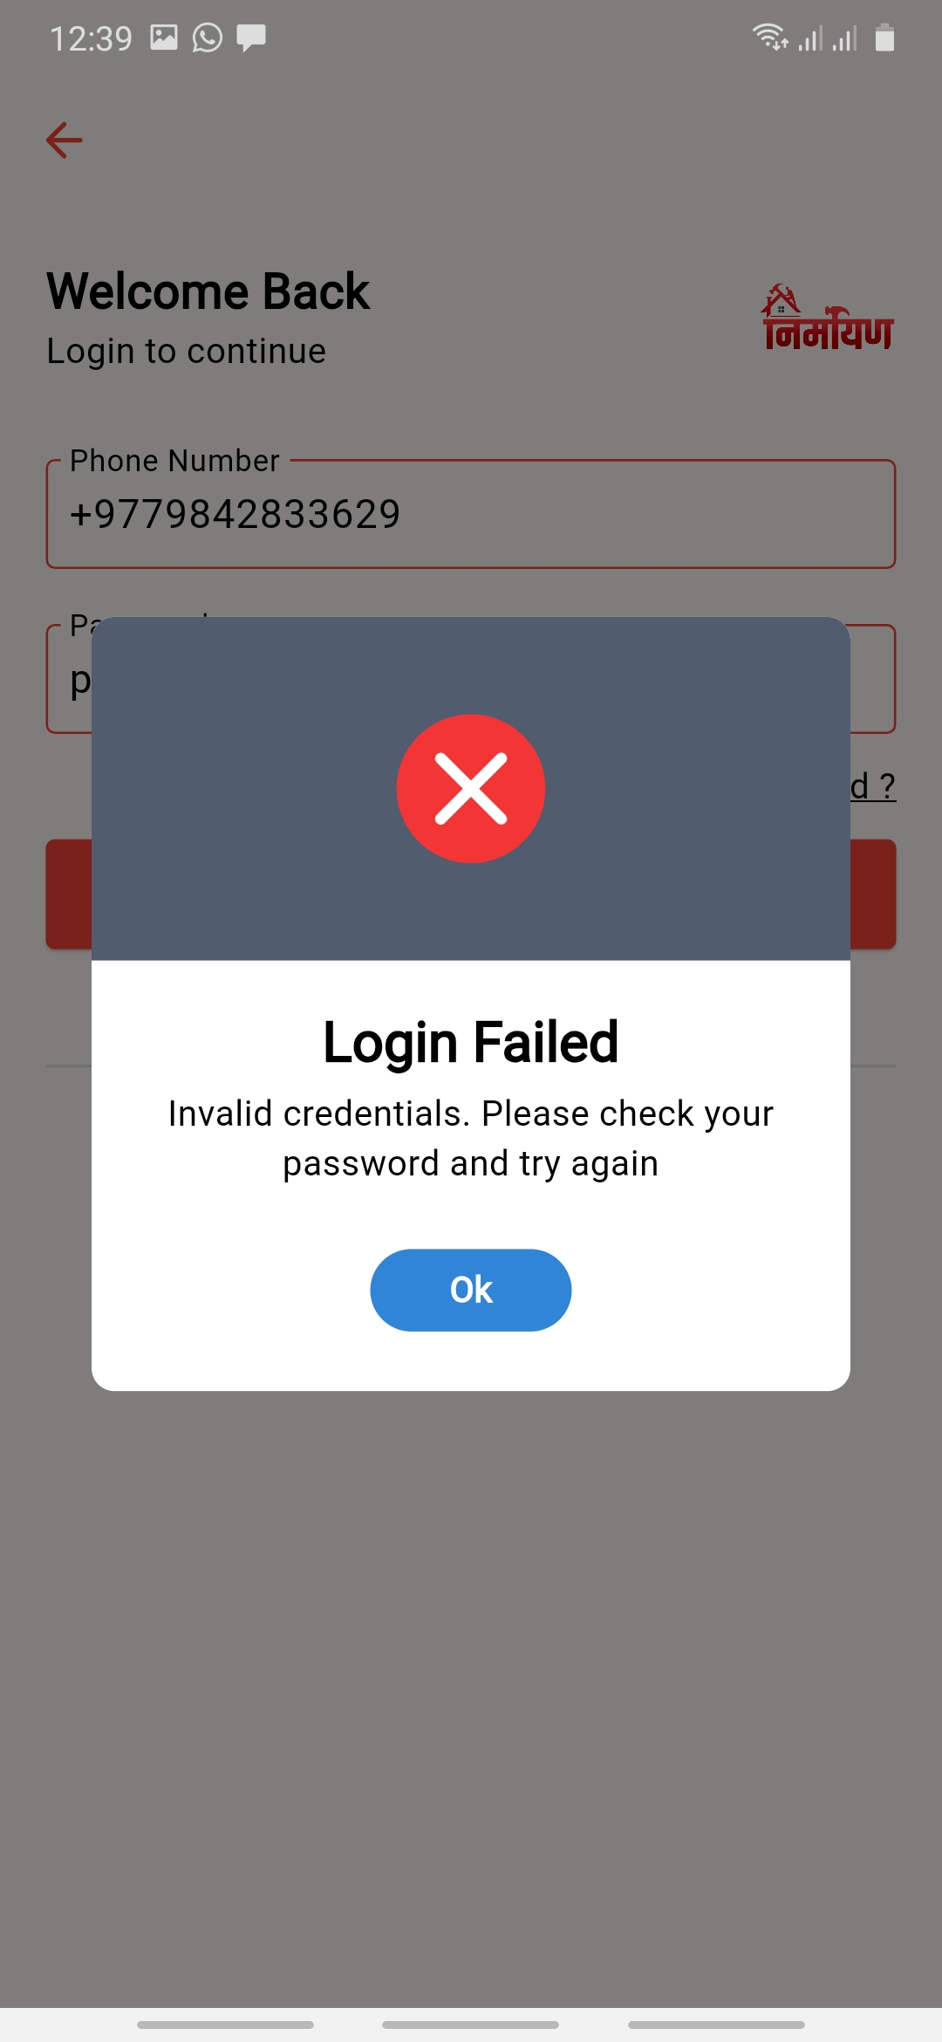Open the WhatsApp notification icon

click(x=207, y=38)
